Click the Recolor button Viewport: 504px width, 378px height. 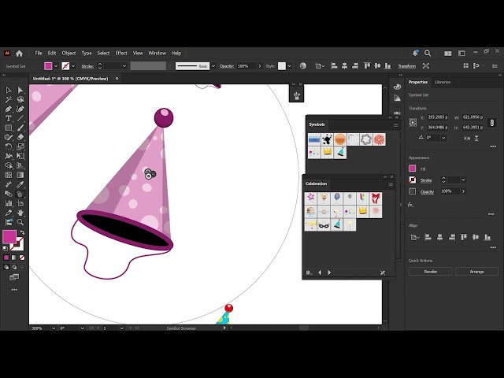430,272
